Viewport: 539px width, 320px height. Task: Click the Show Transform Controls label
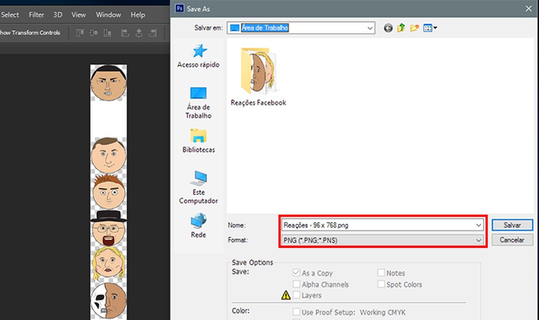pos(30,33)
